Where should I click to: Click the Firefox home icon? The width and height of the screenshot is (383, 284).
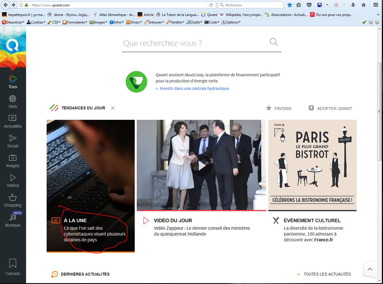point(364,5)
